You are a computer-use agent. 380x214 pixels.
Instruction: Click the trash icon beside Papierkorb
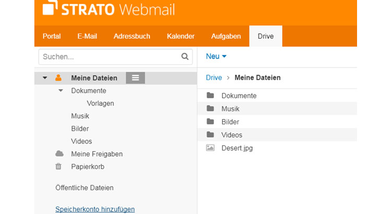pyautogui.click(x=58, y=167)
